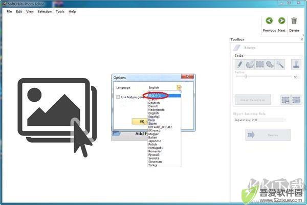Choose Deutsch from the language list
The width and height of the screenshot is (307, 205).
(164, 103)
